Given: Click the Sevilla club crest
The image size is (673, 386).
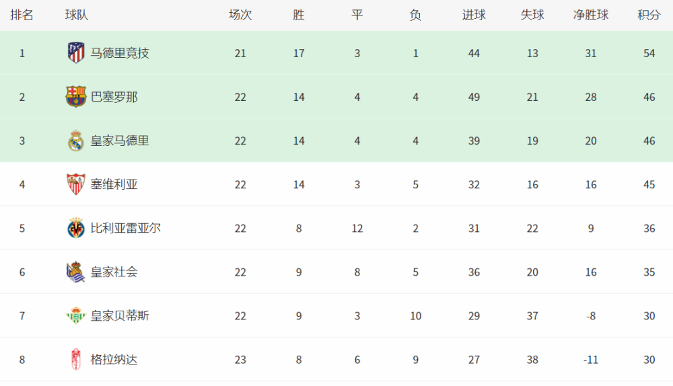Looking at the screenshot, I should [76, 184].
